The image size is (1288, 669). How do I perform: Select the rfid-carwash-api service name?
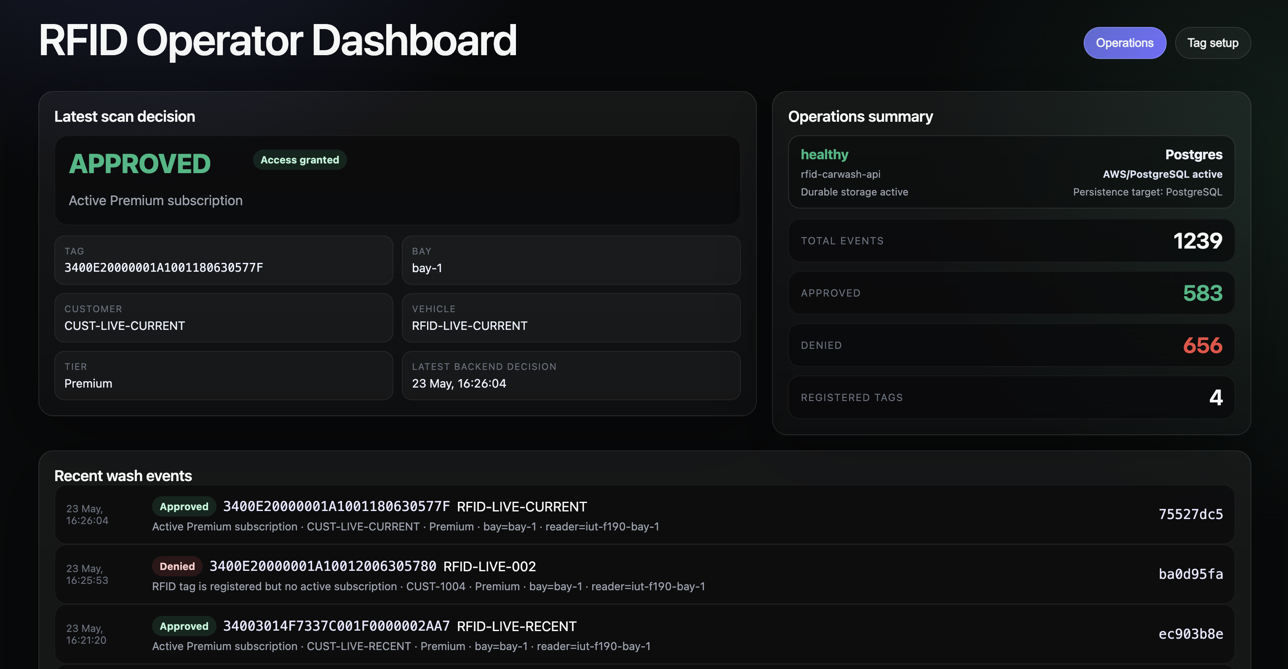[x=841, y=174]
